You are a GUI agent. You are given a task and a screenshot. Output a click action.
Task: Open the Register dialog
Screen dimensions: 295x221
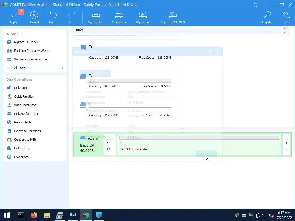pos(267,18)
